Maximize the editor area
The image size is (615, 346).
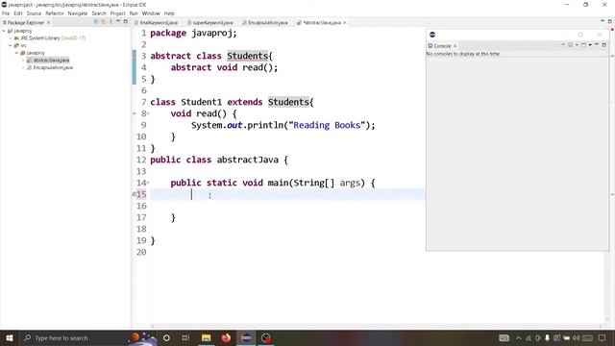pyautogui.click(x=610, y=21)
